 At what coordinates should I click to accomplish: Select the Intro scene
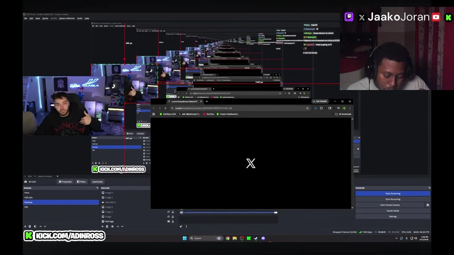coord(61,193)
